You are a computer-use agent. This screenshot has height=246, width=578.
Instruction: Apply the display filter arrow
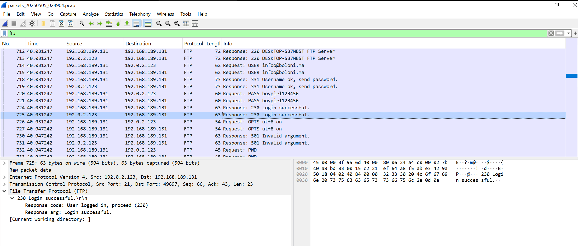tap(560, 33)
